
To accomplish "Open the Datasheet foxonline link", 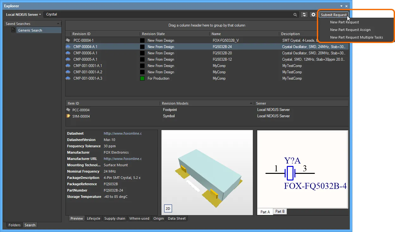I will click(122, 133).
